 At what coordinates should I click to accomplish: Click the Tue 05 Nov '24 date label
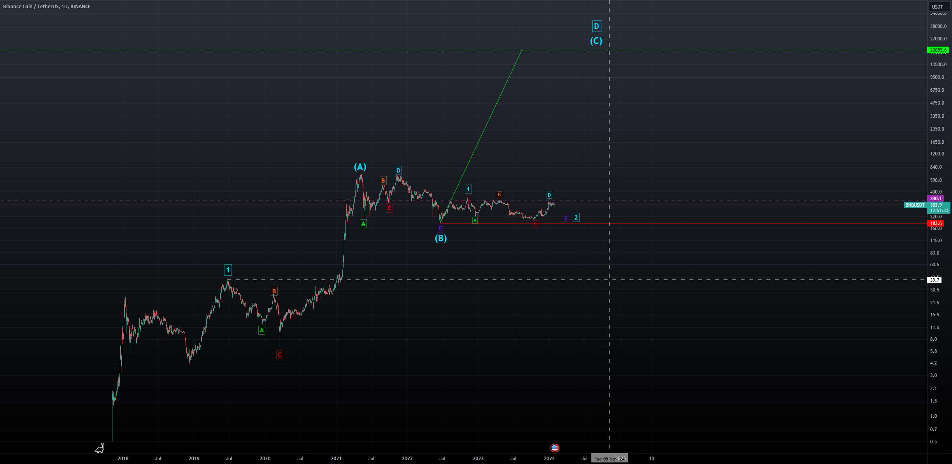tap(609, 459)
